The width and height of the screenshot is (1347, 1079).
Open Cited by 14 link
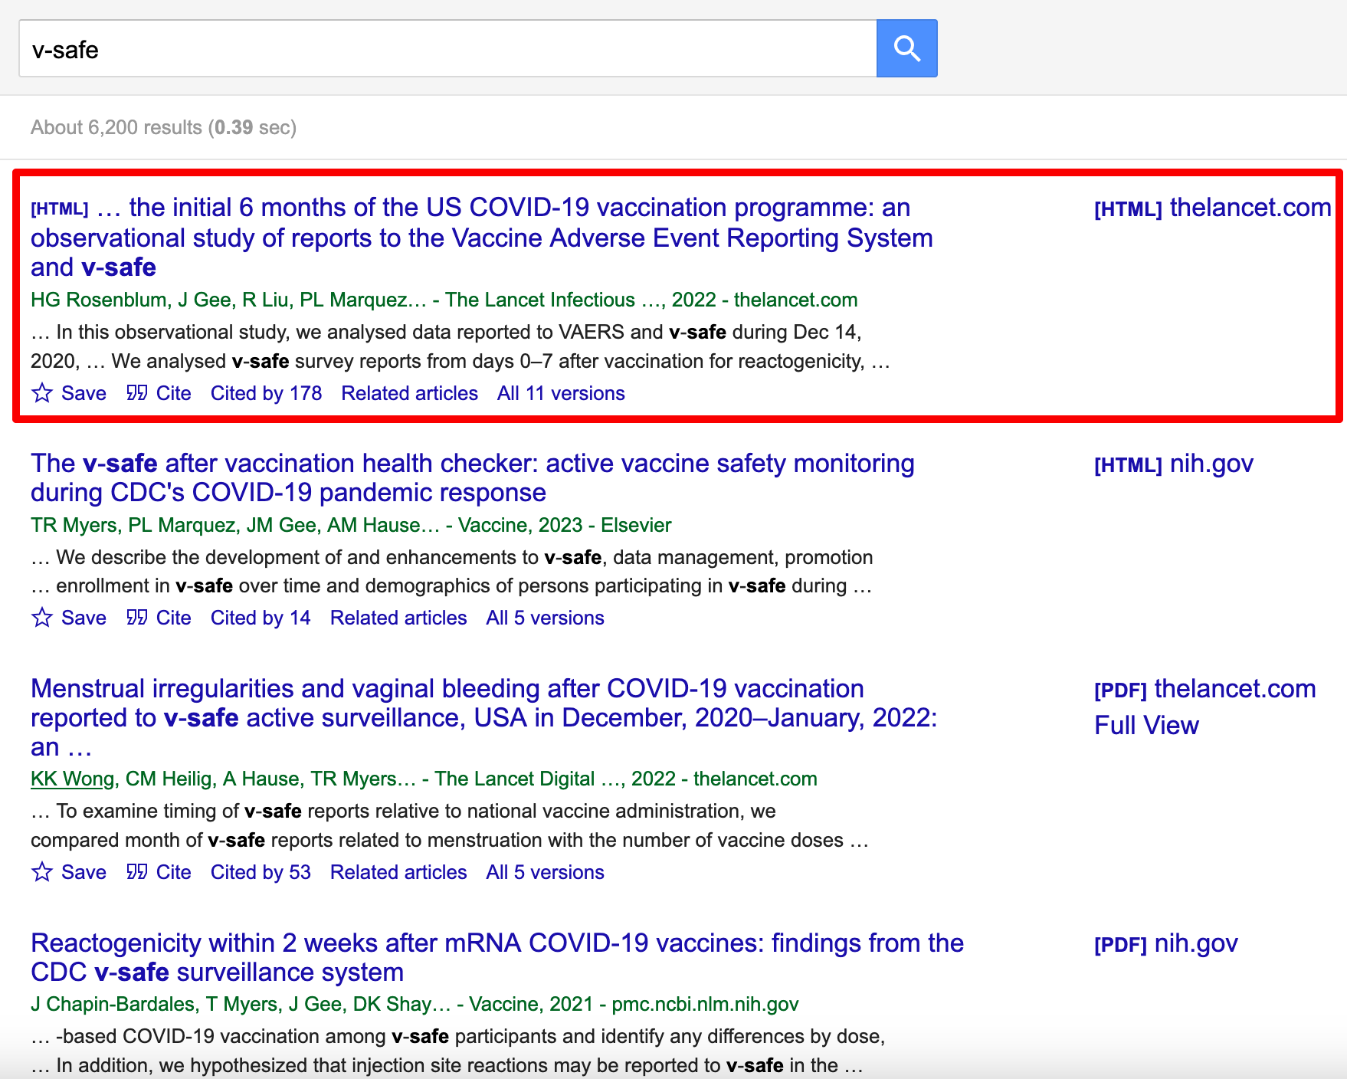[x=261, y=618]
